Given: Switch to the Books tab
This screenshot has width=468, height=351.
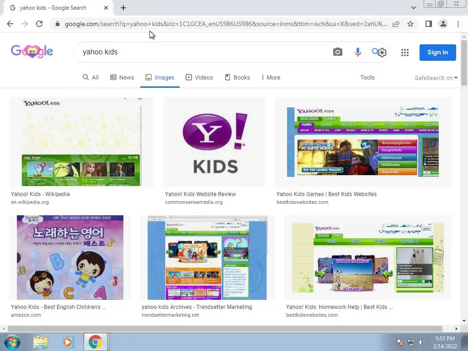Looking at the screenshot, I should click(x=237, y=77).
